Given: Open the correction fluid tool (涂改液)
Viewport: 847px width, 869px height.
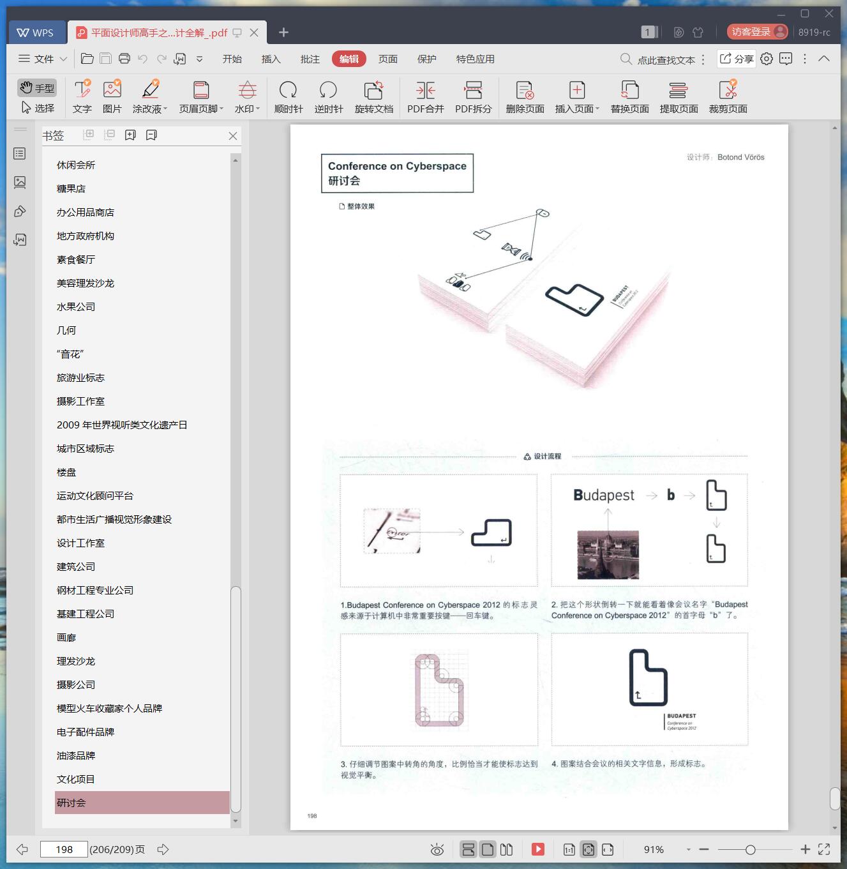Looking at the screenshot, I should [150, 97].
